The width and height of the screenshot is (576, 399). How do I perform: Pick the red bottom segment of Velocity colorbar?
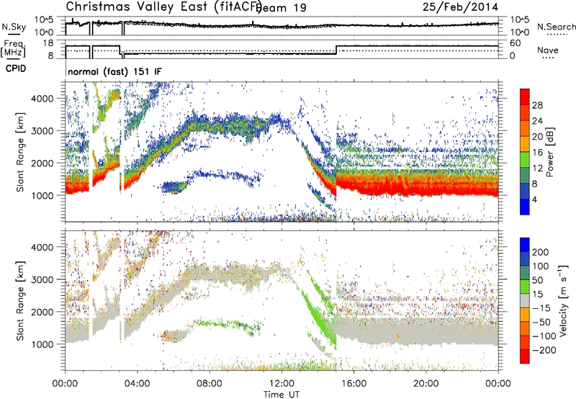(525, 357)
